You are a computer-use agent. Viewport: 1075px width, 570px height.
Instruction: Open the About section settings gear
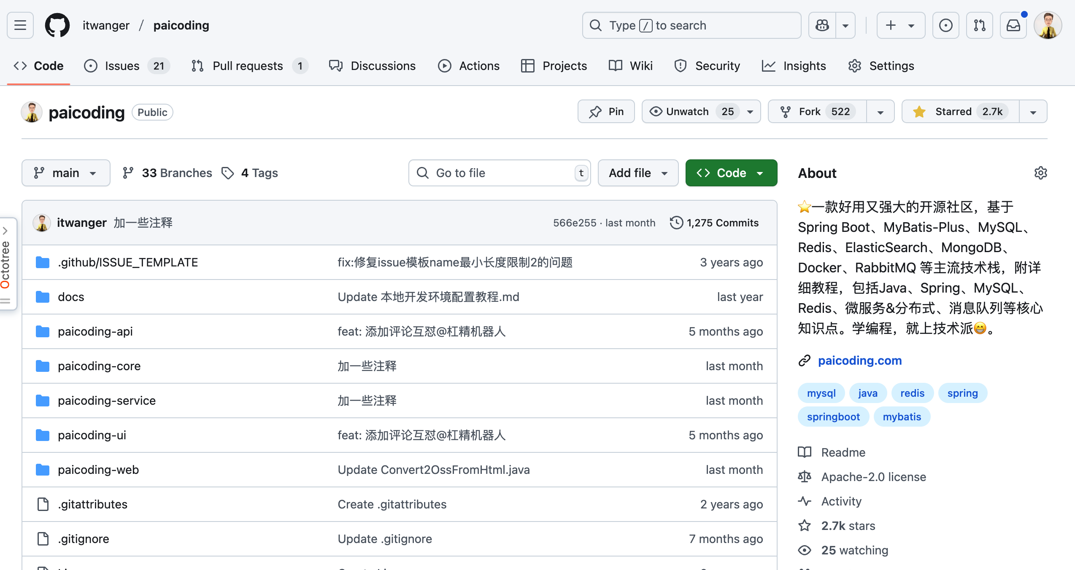tap(1040, 173)
